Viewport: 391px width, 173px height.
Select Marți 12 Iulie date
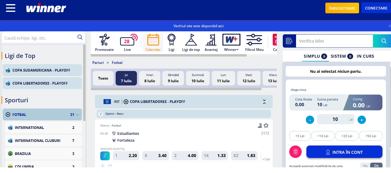pos(249,78)
